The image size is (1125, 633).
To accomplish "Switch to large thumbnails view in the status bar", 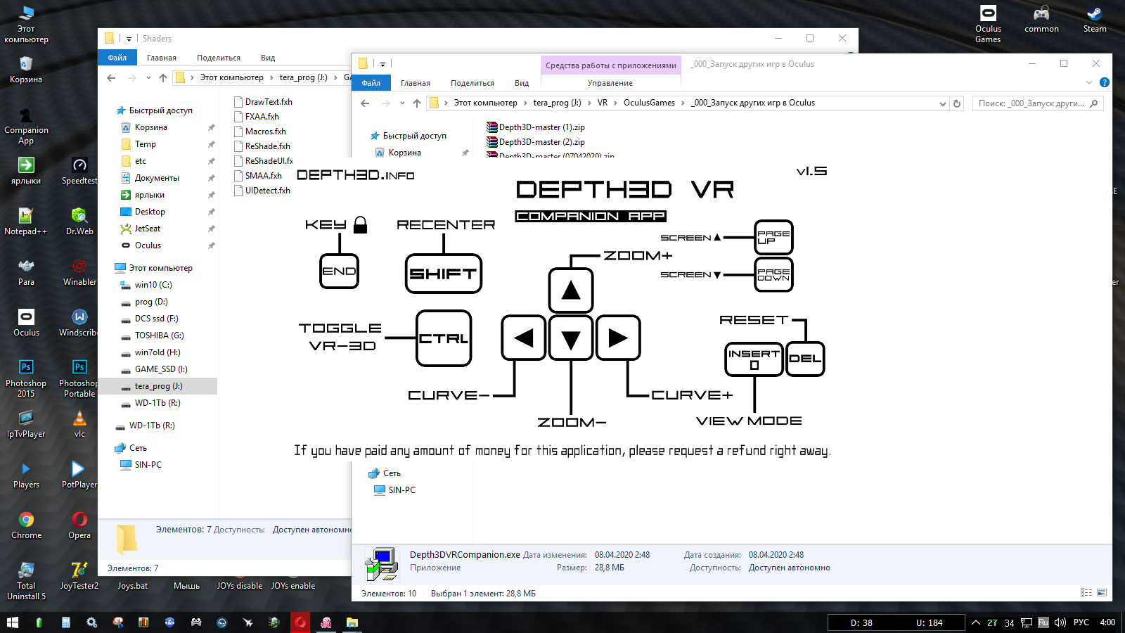I will pyautogui.click(x=1102, y=593).
